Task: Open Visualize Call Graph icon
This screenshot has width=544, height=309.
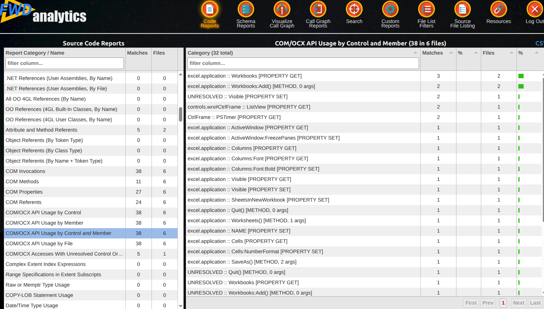Action: point(282,9)
